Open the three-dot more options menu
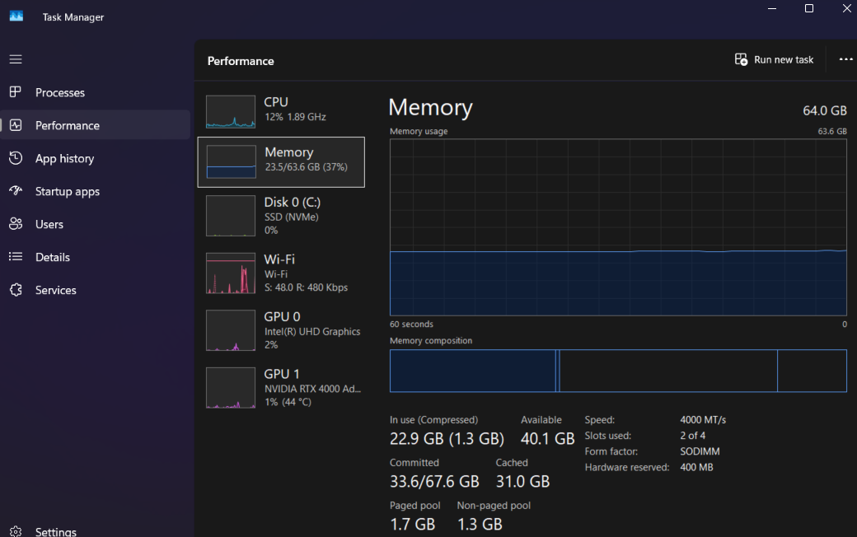This screenshot has width=857, height=537. (845, 59)
